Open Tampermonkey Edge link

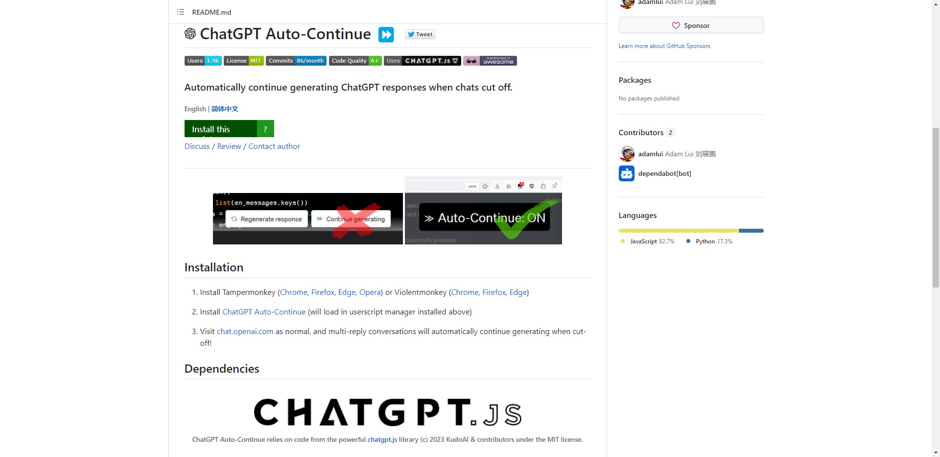347,292
